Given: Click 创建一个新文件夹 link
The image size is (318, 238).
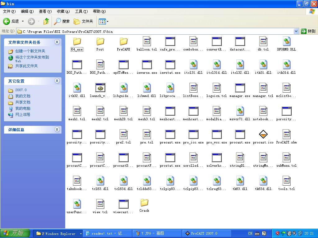Looking at the screenshot, I should tap(30, 51).
